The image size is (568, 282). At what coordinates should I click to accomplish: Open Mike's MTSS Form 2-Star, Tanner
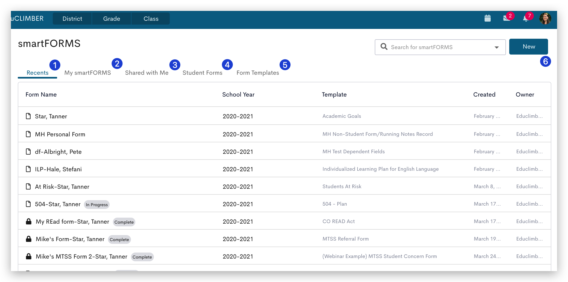pyautogui.click(x=81, y=257)
